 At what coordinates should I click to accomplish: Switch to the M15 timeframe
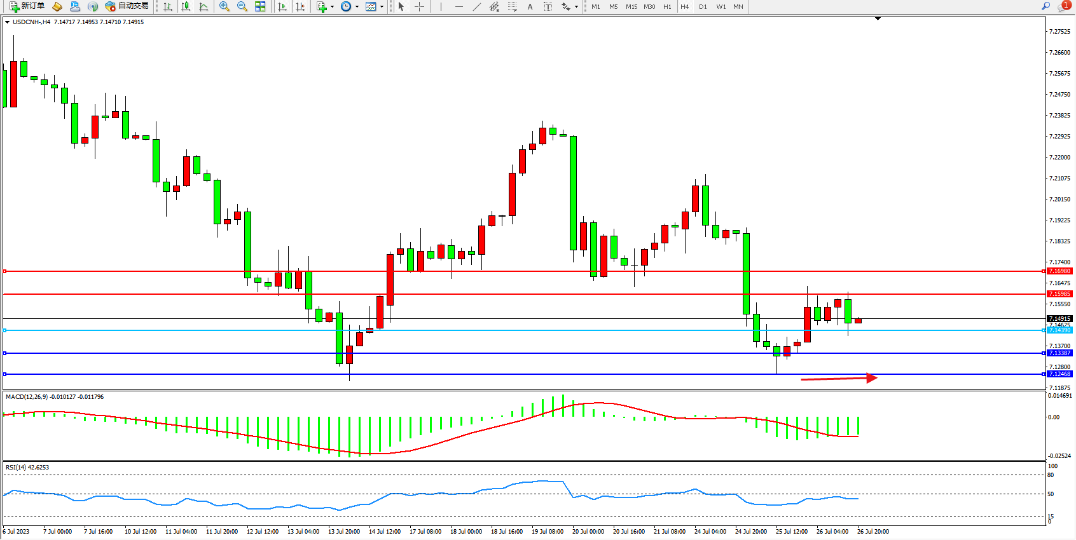point(631,6)
